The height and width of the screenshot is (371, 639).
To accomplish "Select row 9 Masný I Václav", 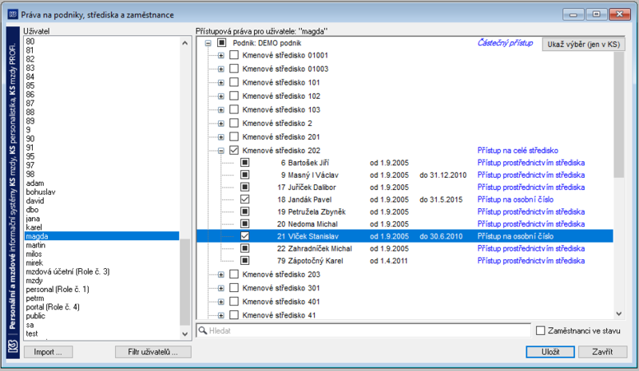I will [405, 175].
